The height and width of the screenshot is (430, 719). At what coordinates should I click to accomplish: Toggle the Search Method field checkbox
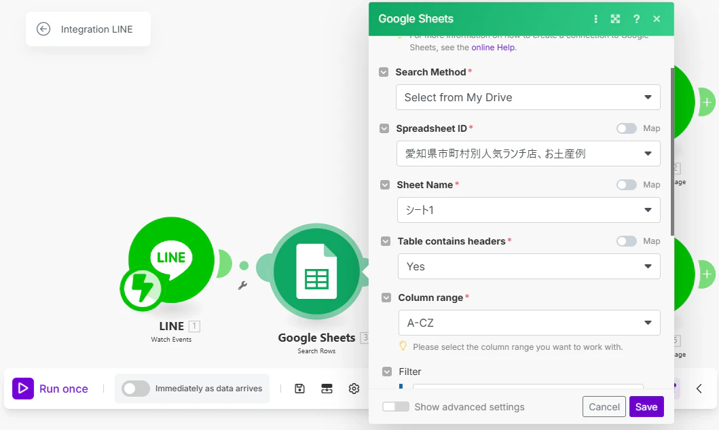(384, 72)
